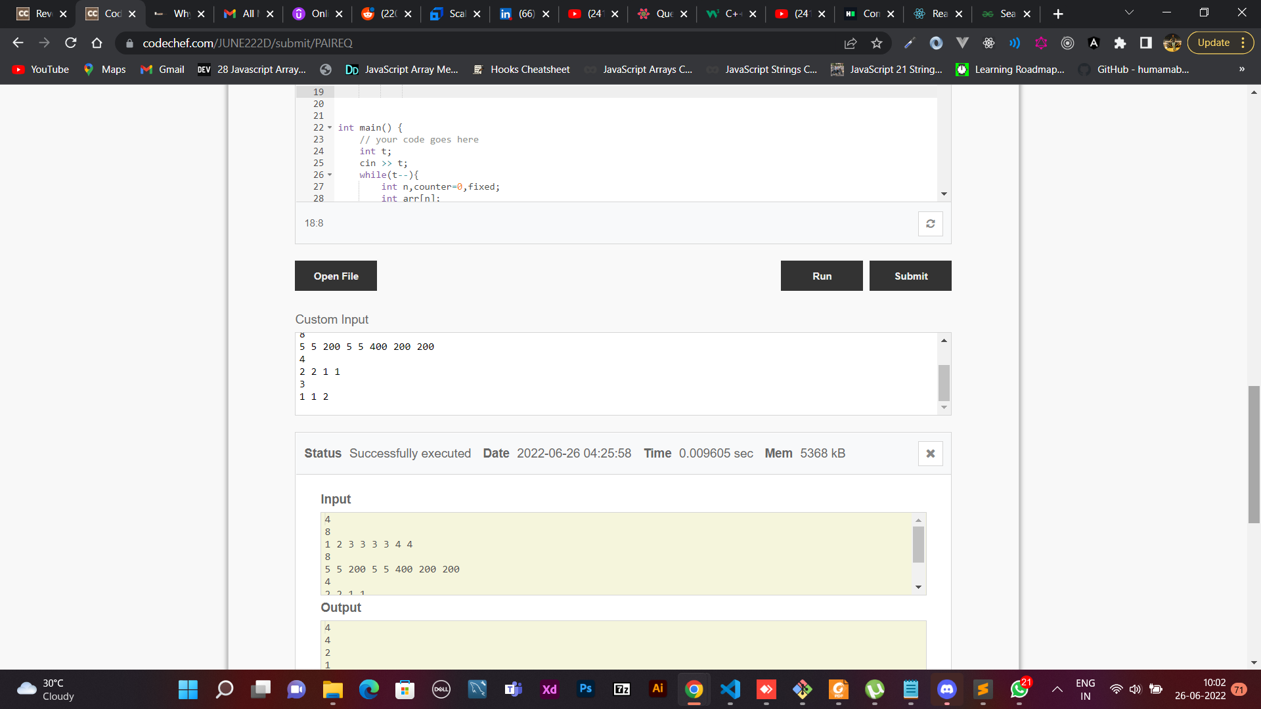Click the Custom Input scrollbar thumb
The width and height of the screenshot is (1261, 709).
(x=944, y=383)
